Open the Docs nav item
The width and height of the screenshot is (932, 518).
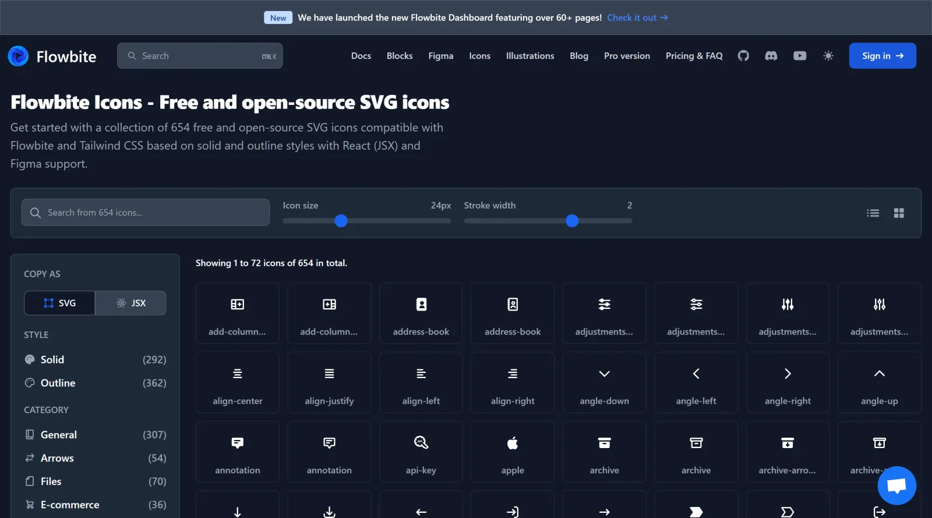361,56
